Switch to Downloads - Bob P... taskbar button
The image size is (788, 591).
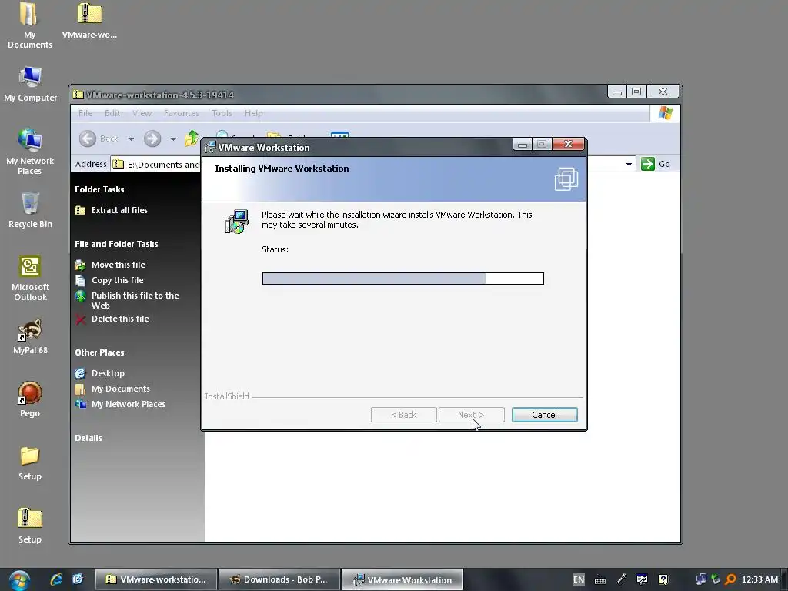(279, 579)
